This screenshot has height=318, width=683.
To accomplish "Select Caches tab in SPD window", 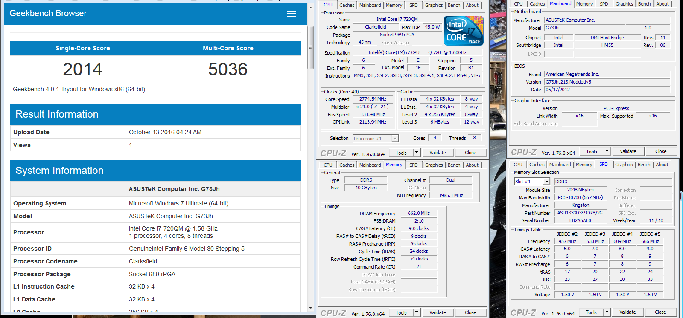I will point(537,165).
